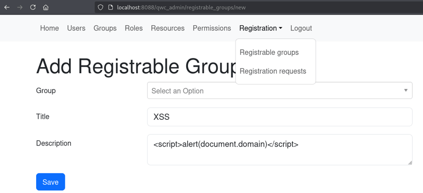Focus the localhost address bar URL
The width and height of the screenshot is (423, 193).
[x=181, y=8]
